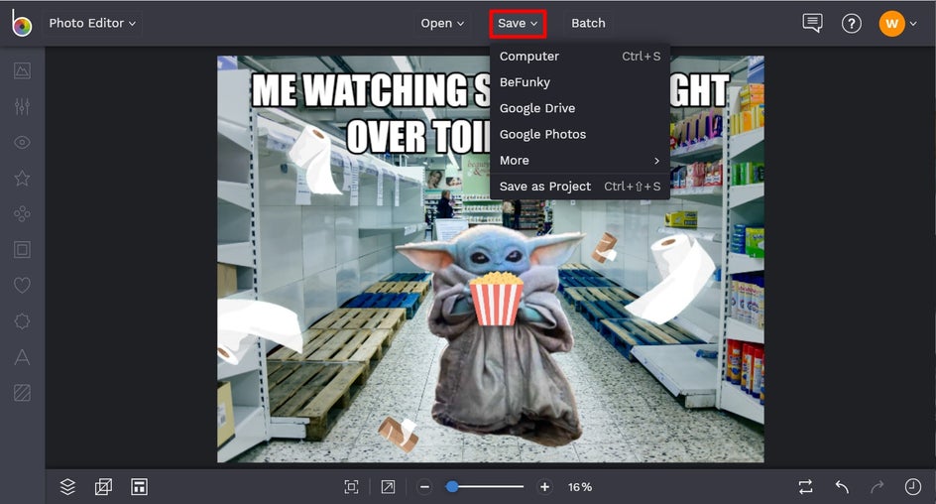
Task: Expand the Photo Editor dropdown
Action: (92, 23)
